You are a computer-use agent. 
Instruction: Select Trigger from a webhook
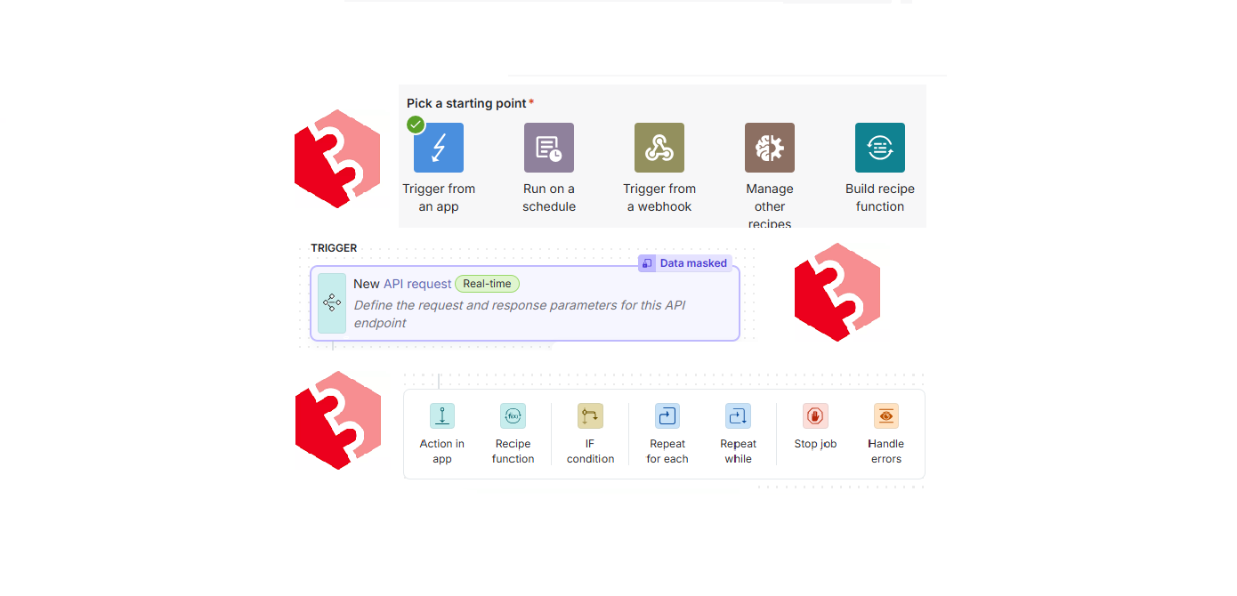[x=659, y=147]
